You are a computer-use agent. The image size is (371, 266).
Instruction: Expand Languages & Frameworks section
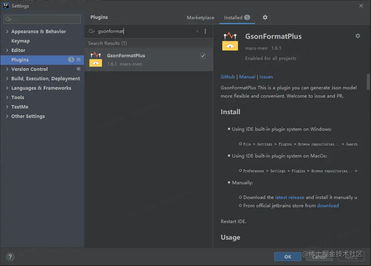click(x=7, y=88)
